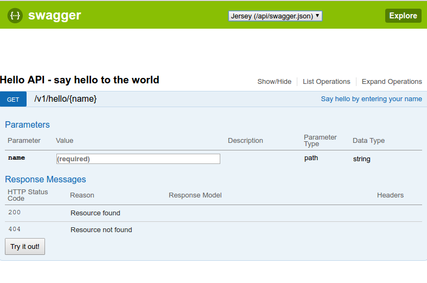Focus the required name value input field
This screenshot has width=427, height=283.
coord(138,159)
